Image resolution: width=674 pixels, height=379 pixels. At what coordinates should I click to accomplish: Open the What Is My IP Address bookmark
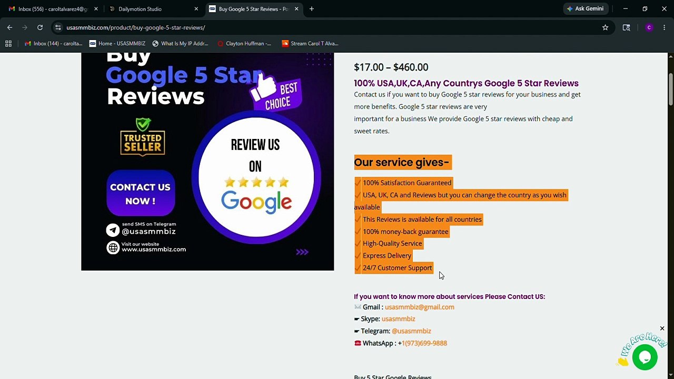(x=180, y=44)
